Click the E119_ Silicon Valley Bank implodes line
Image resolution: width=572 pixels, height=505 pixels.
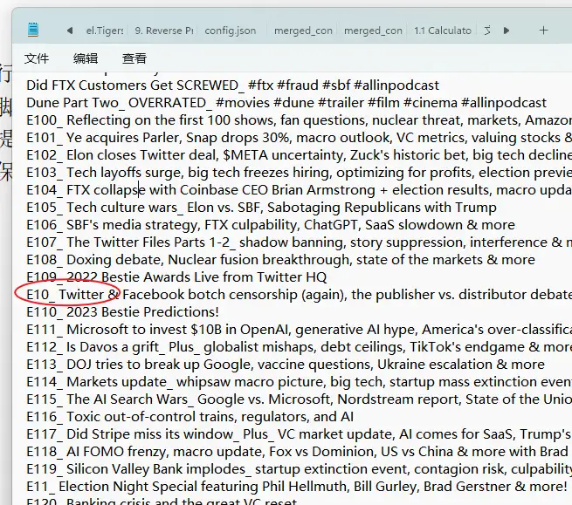pos(300,469)
